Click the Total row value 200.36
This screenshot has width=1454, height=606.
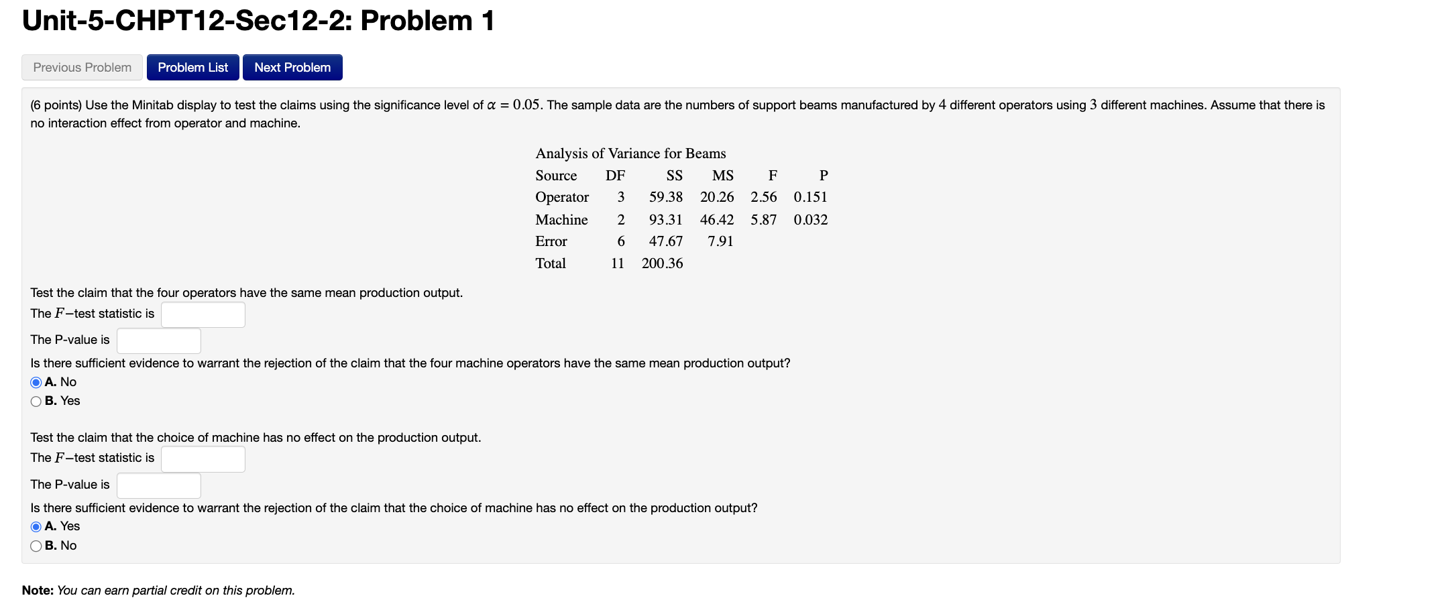pos(662,263)
